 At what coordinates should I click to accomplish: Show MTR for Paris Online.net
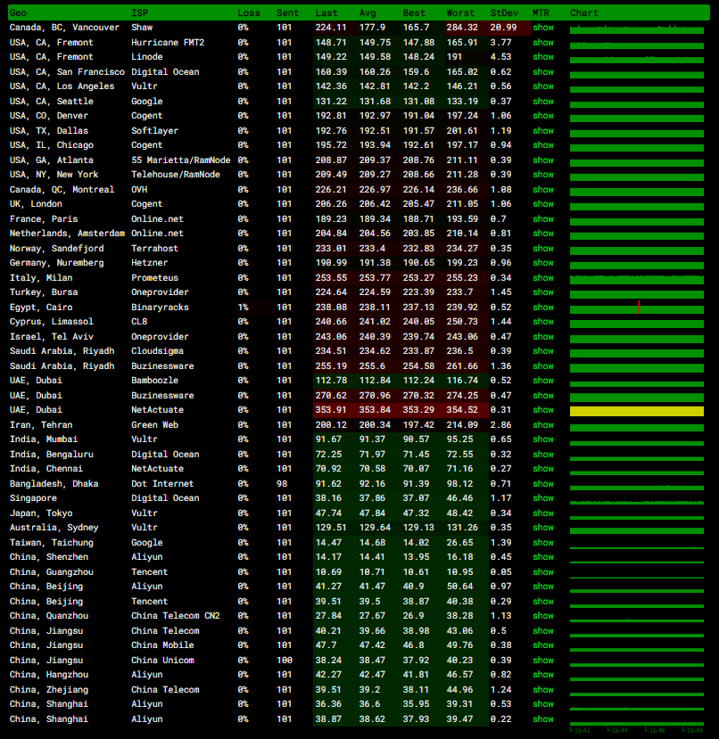[x=543, y=218]
